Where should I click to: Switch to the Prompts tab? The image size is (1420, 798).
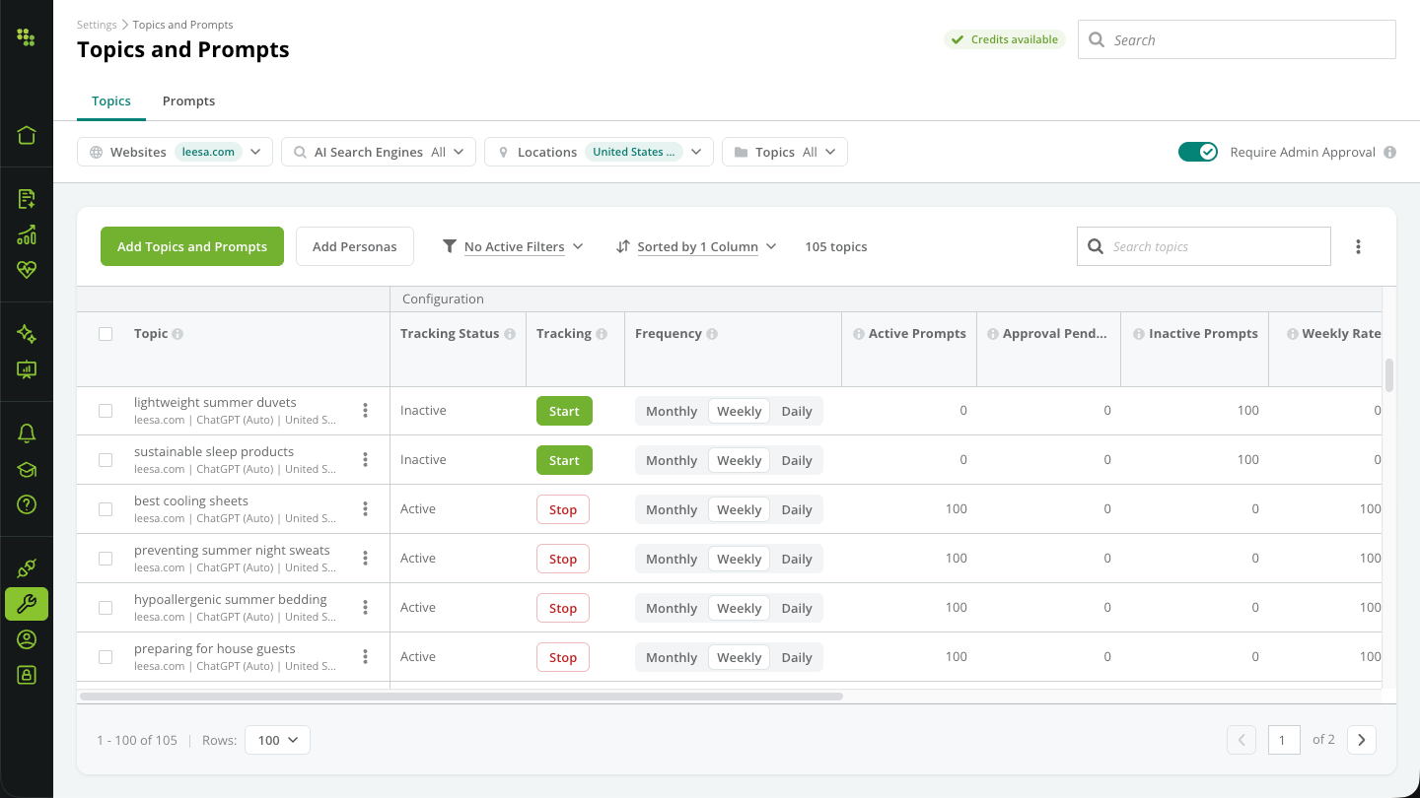pos(188,101)
